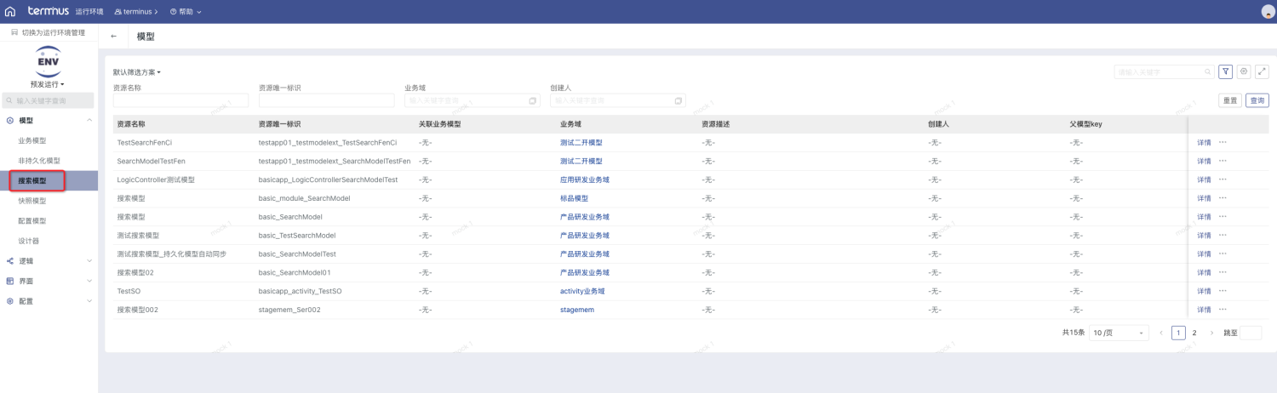Image resolution: width=1277 pixels, height=393 pixels.
Task: Focus the sidebar keyword search field
Action: coord(49,100)
